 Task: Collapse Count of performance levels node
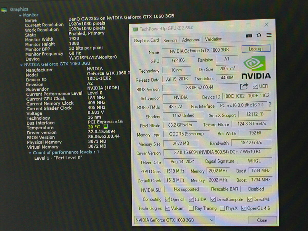tap(30, 153)
